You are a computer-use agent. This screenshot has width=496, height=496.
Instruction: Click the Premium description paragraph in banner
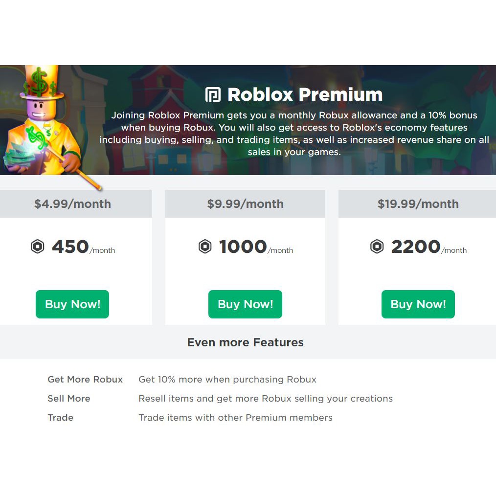(294, 134)
